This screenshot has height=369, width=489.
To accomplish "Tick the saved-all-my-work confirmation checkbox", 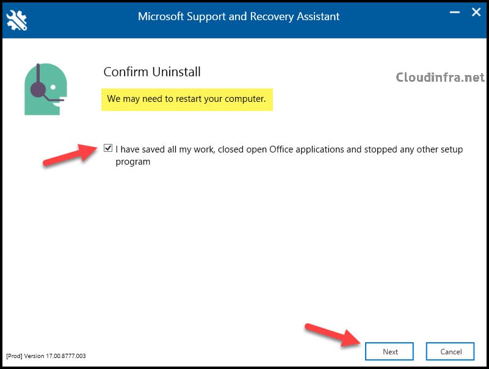I will [x=108, y=148].
